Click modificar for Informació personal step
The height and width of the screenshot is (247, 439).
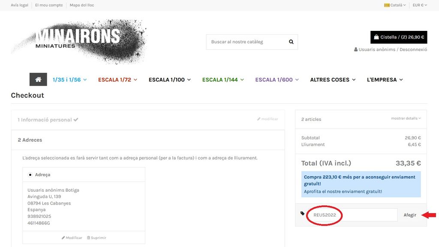pyautogui.click(x=268, y=119)
